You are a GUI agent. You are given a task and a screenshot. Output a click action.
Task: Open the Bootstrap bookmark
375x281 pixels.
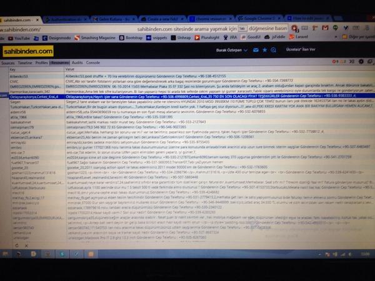tap(131, 37)
